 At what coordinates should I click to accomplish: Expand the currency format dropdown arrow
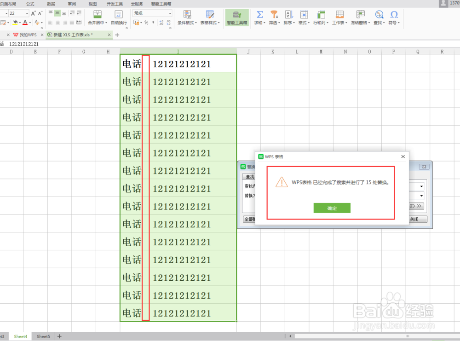point(141,23)
